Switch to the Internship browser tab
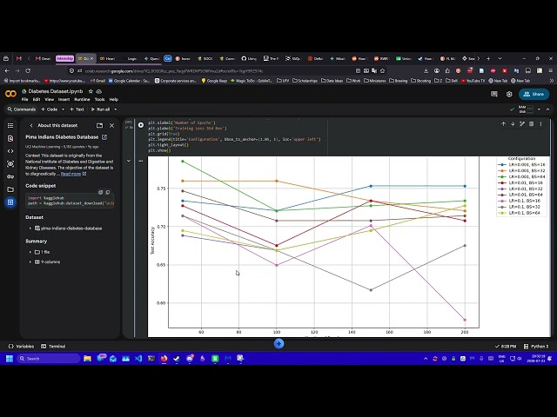This screenshot has width=557, height=417. pyautogui.click(x=64, y=58)
